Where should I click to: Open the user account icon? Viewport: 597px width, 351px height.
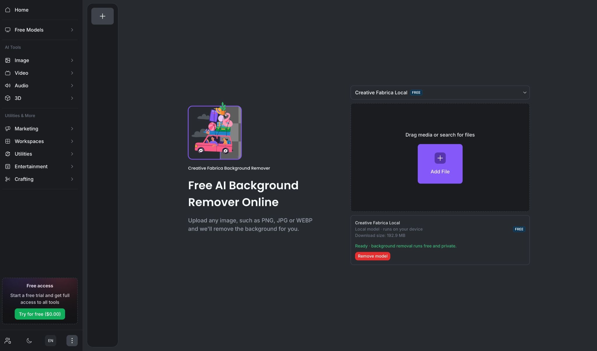click(x=8, y=340)
